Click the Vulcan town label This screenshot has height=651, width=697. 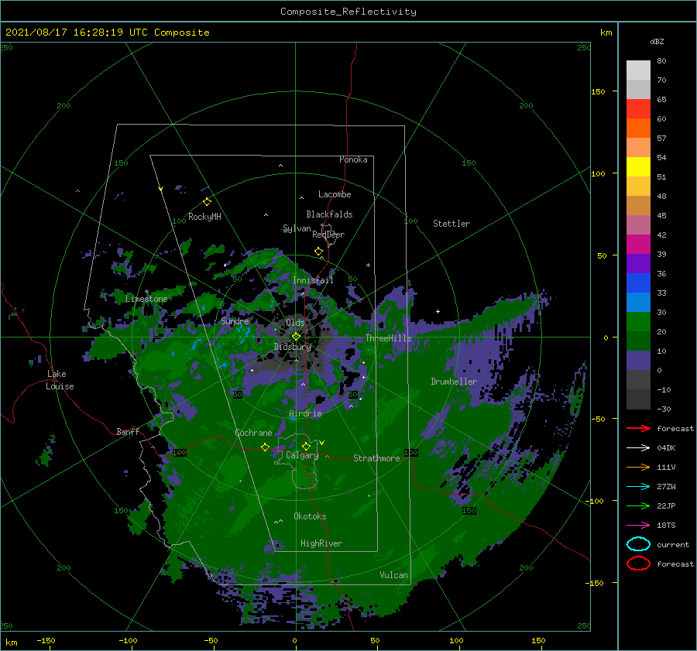click(393, 575)
